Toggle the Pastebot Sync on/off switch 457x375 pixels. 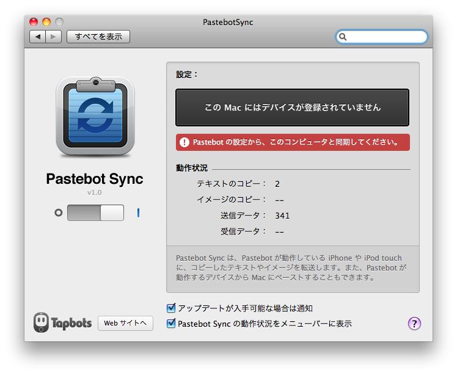pyautogui.click(x=95, y=213)
